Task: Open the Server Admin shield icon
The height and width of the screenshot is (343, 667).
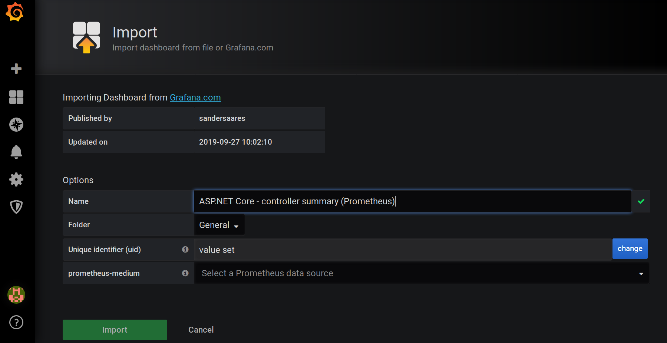Action: 16,207
